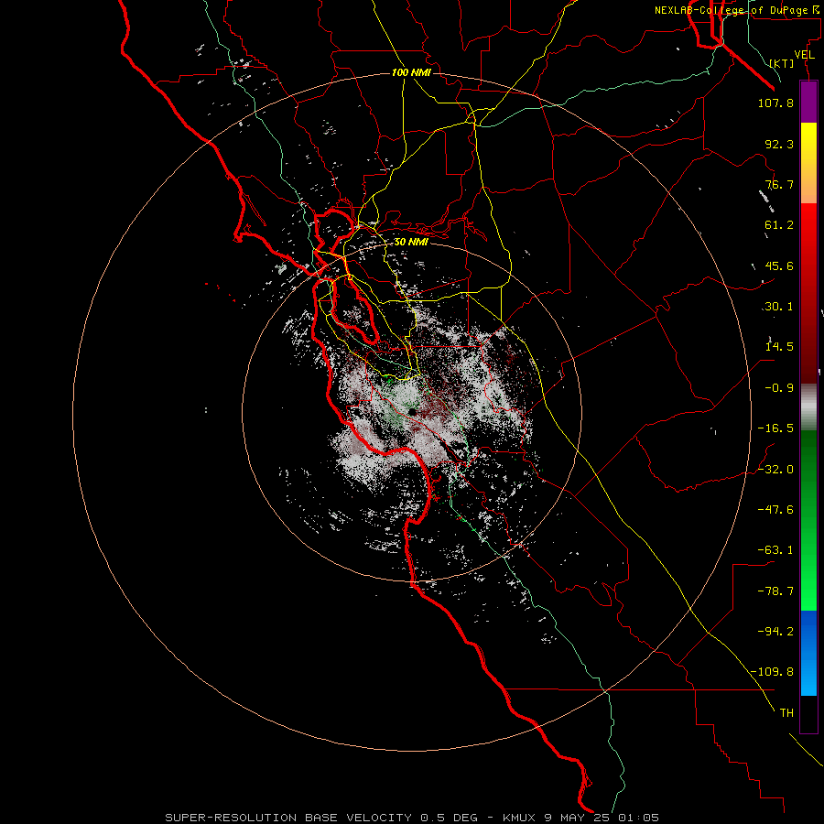Click the red segment of the color bar
Viewport: 824px width, 824px height.
click(x=808, y=293)
